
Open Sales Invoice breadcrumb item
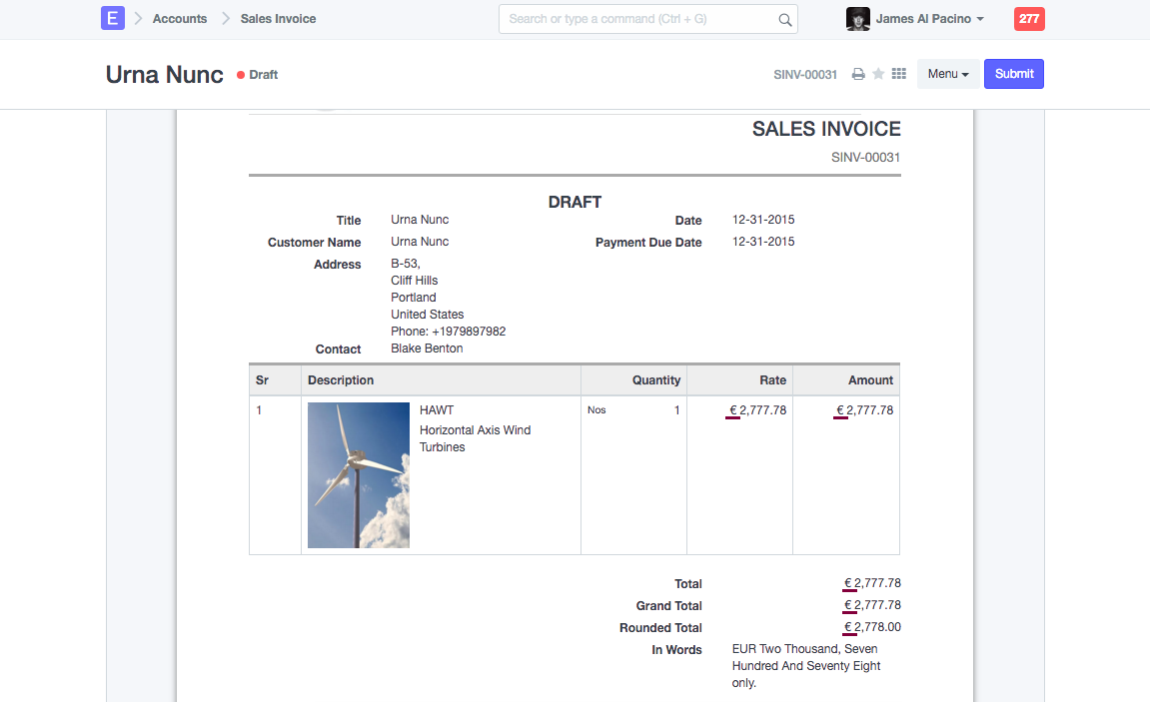point(278,19)
